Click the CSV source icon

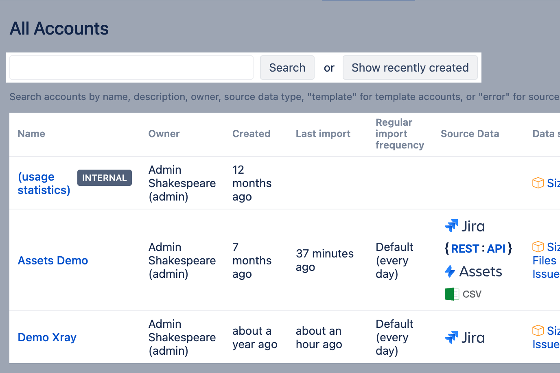[463, 294]
